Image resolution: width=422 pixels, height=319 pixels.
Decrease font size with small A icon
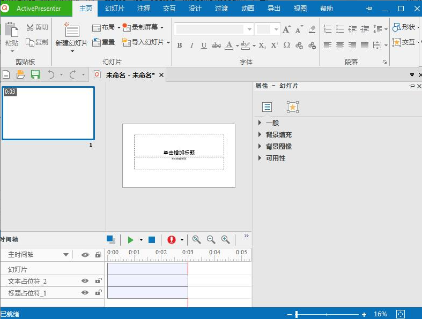click(299, 29)
